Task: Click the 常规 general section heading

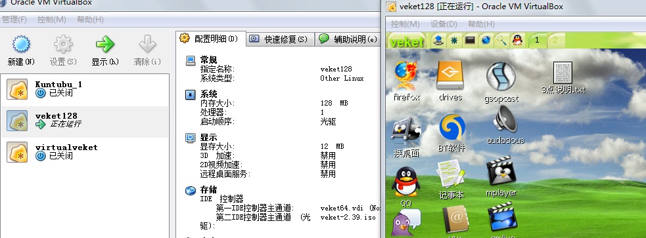Action: pos(208,60)
